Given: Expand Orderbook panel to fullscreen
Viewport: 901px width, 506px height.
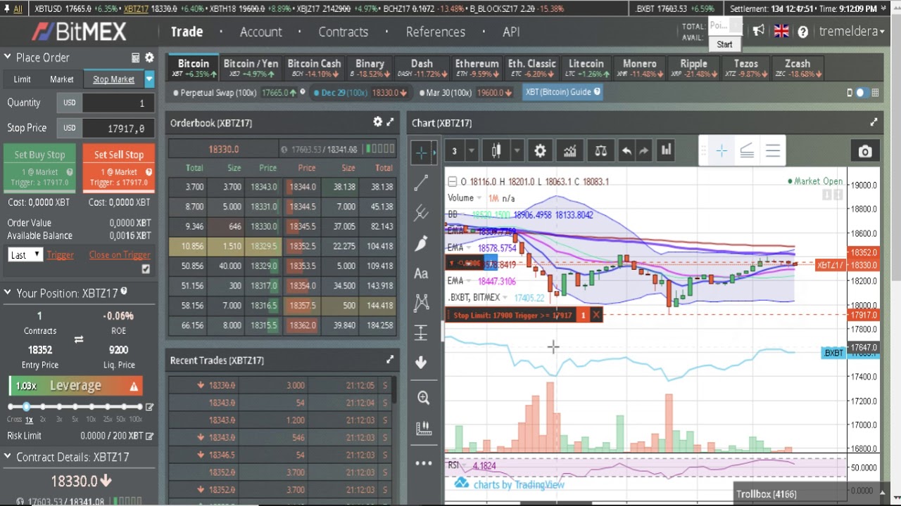Looking at the screenshot, I should (390, 122).
